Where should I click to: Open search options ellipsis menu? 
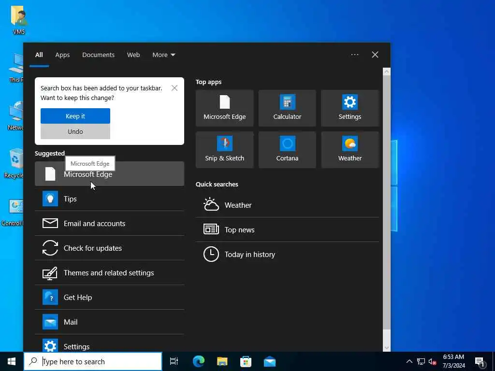[354, 55]
